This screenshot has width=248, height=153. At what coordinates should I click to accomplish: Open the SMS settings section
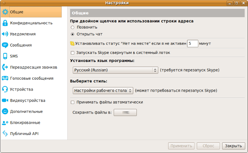pyautogui.click(x=31, y=56)
